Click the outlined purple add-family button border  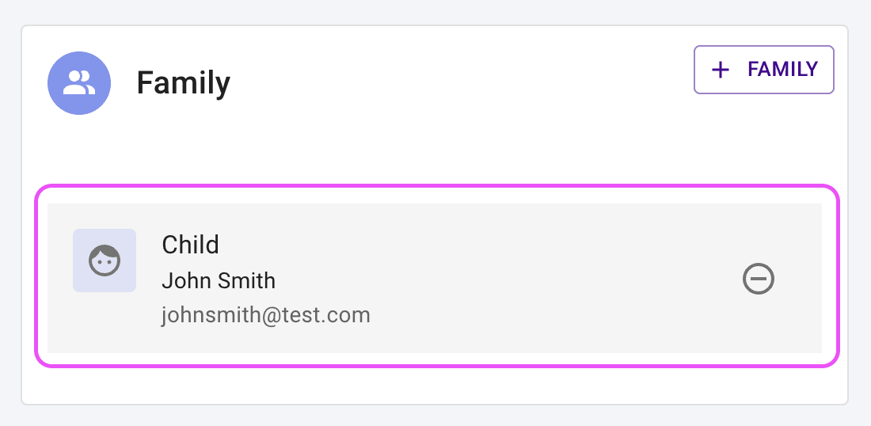click(764, 47)
